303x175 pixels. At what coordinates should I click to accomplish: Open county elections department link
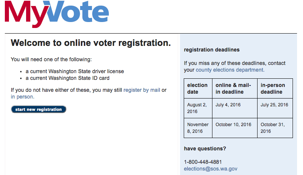(x=230, y=70)
